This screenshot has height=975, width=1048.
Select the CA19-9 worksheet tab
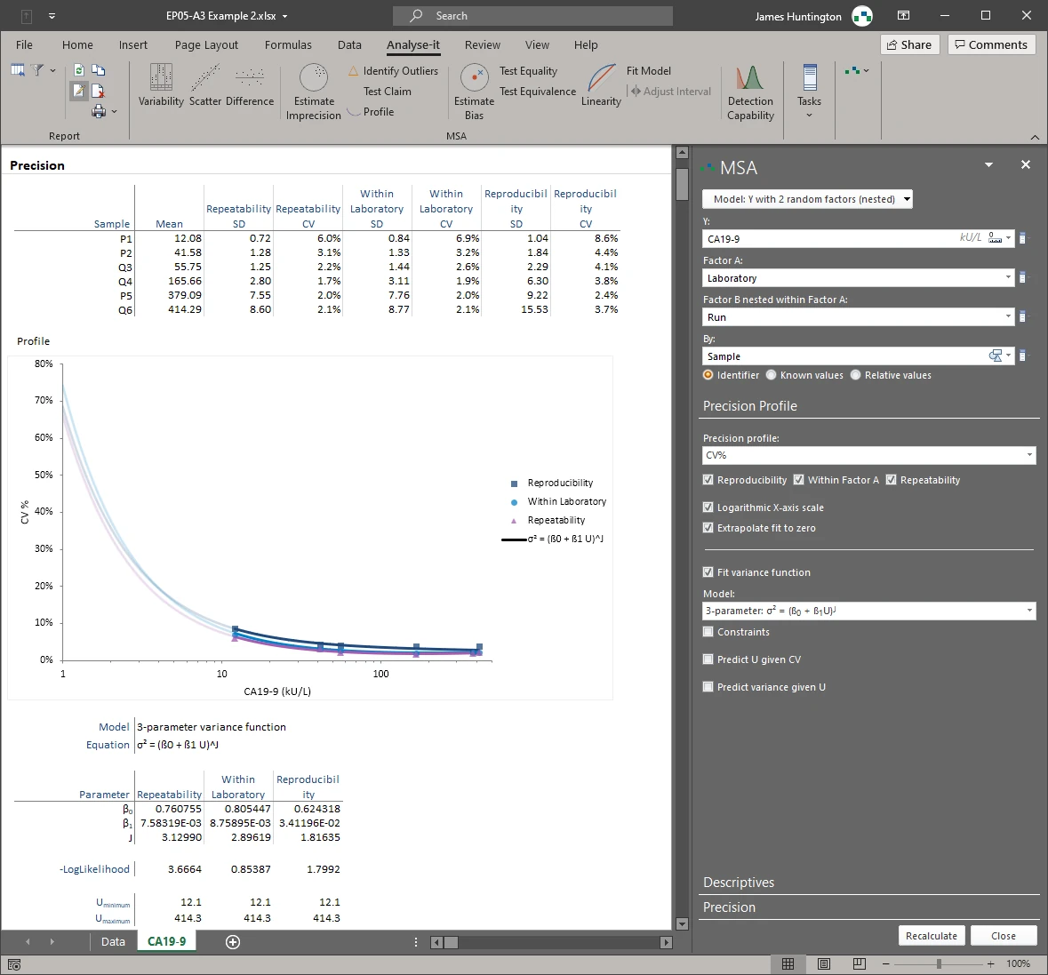tap(167, 941)
